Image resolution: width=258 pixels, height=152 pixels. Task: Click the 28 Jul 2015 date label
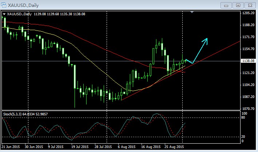pyautogui.click(x=103, y=147)
